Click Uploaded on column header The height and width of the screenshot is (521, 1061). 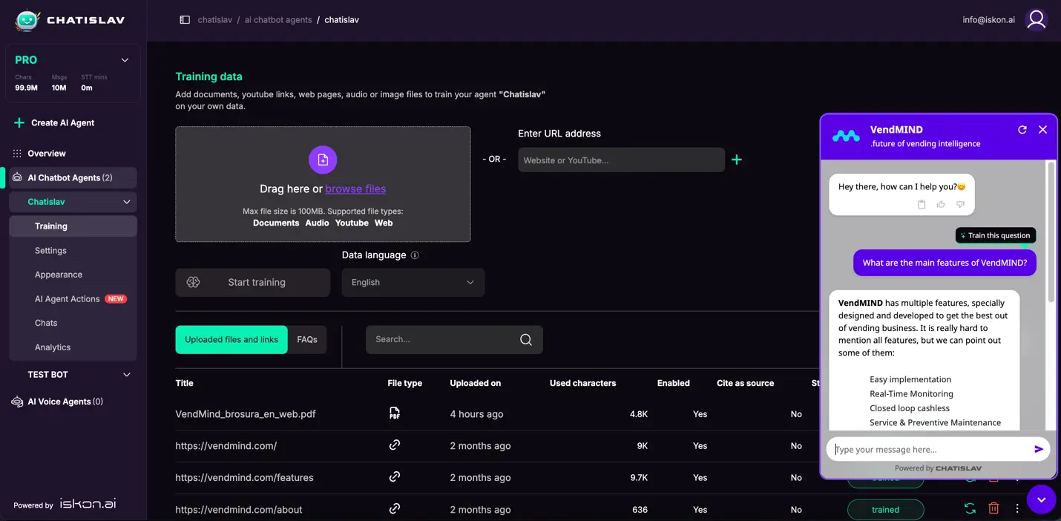pyautogui.click(x=475, y=383)
